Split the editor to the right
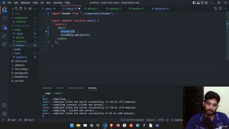This screenshot has width=229, height=129. [x=220, y=9]
